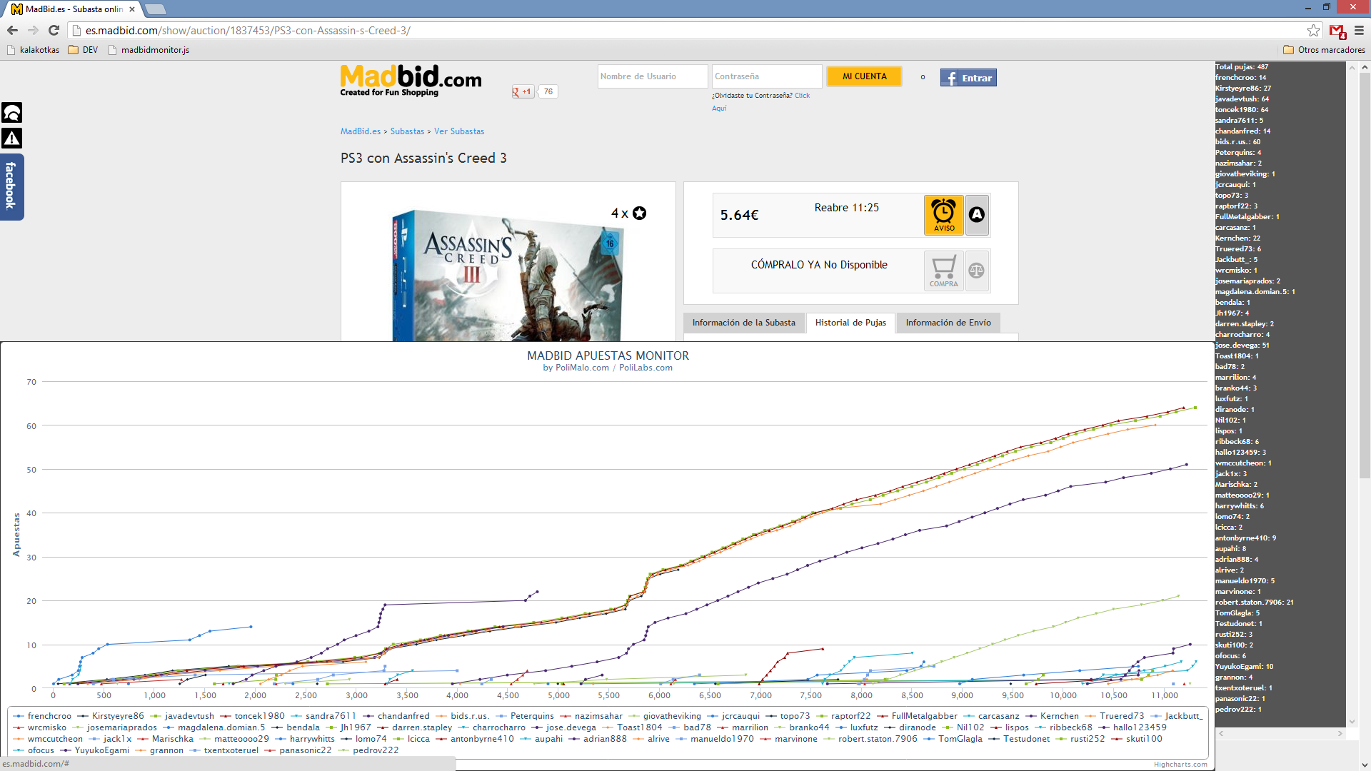Open the kalakotkas bookmark
1371x771 pixels.
coord(33,50)
